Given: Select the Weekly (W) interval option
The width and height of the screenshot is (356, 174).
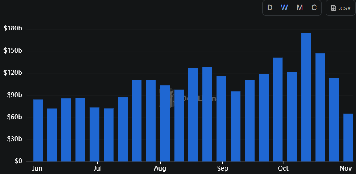Looking at the screenshot, I should tap(284, 8).
